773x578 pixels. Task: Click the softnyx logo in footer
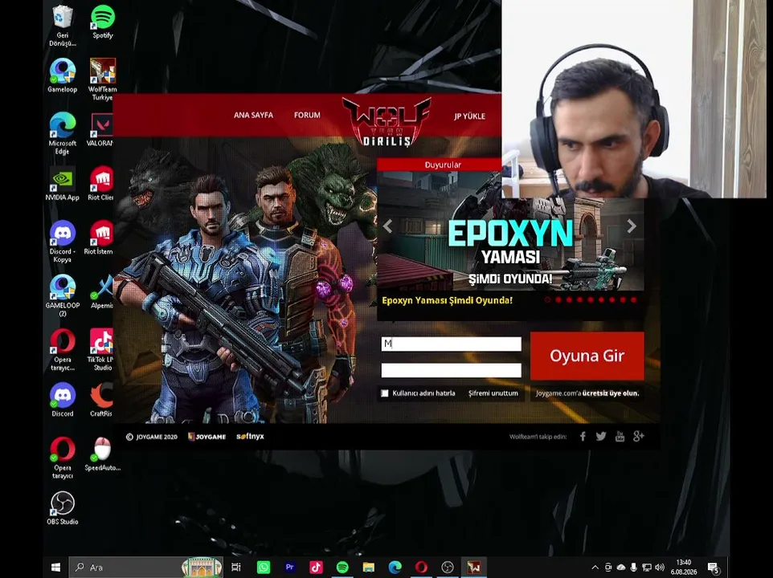pyautogui.click(x=250, y=436)
